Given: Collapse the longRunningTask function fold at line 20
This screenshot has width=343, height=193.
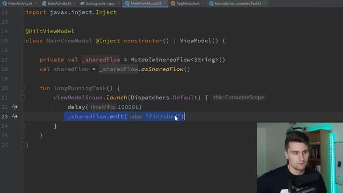Looking at the screenshot, I should (23, 88).
